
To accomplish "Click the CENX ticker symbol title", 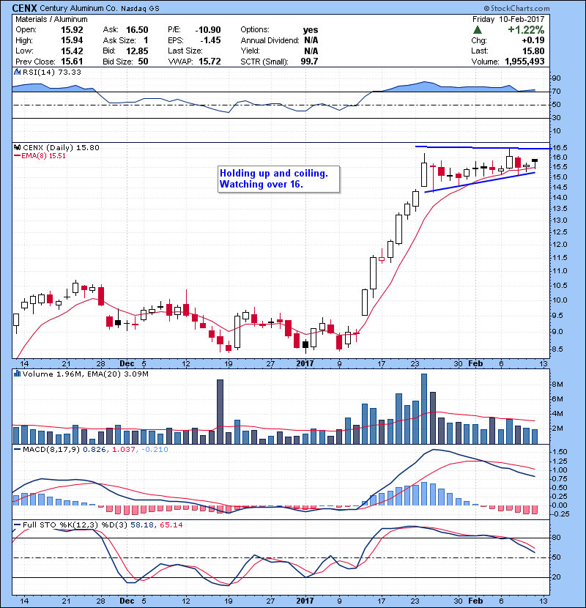I will (x=25, y=8).
